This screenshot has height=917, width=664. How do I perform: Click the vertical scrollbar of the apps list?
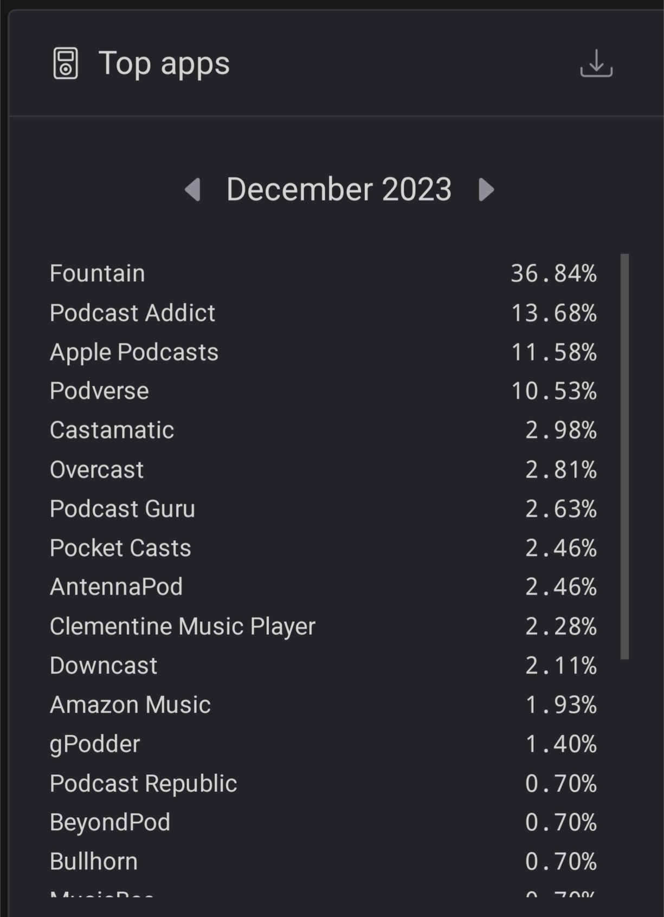(x=624, y=456)
